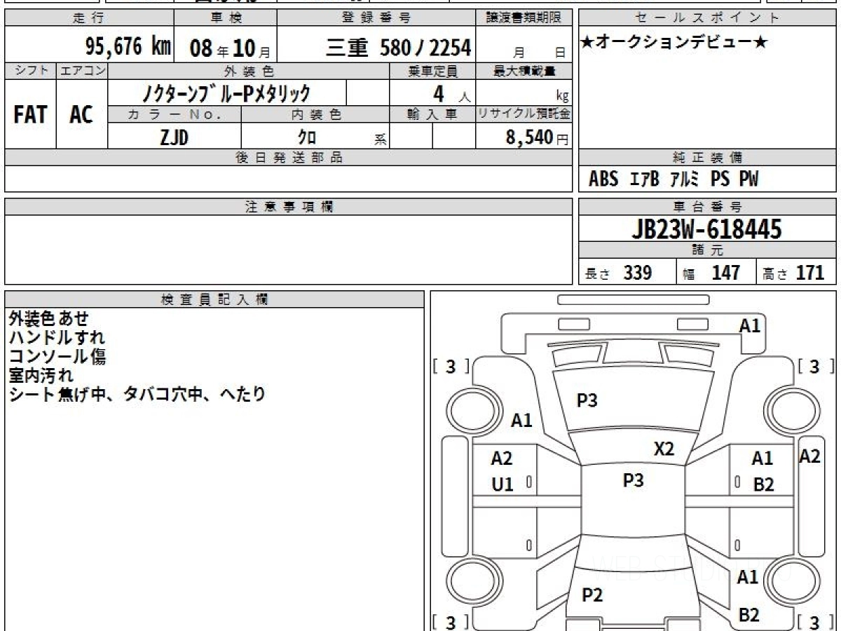Select the inspector note 室内汚れ
Viewport: 841px width, 631px height.
pyautogui.click(x=41, y=376)
